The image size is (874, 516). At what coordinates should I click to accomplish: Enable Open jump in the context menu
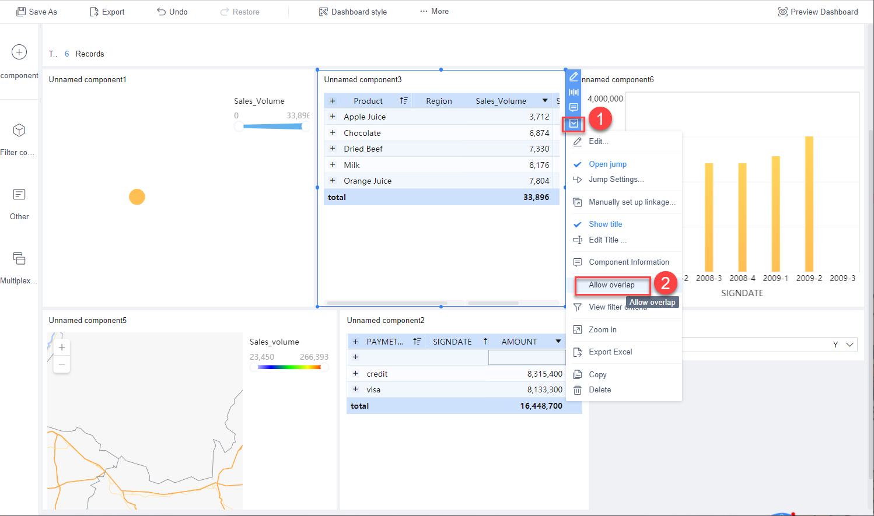[x=607, y=164]
